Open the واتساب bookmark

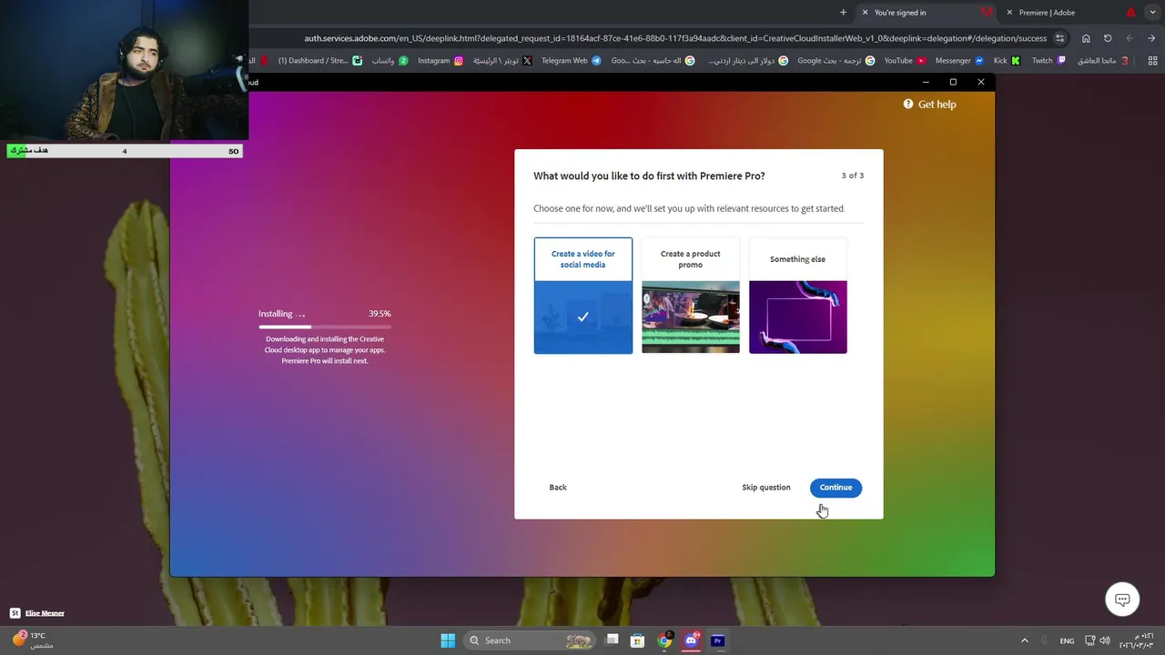pyautogui.click(x=390, y=61)
